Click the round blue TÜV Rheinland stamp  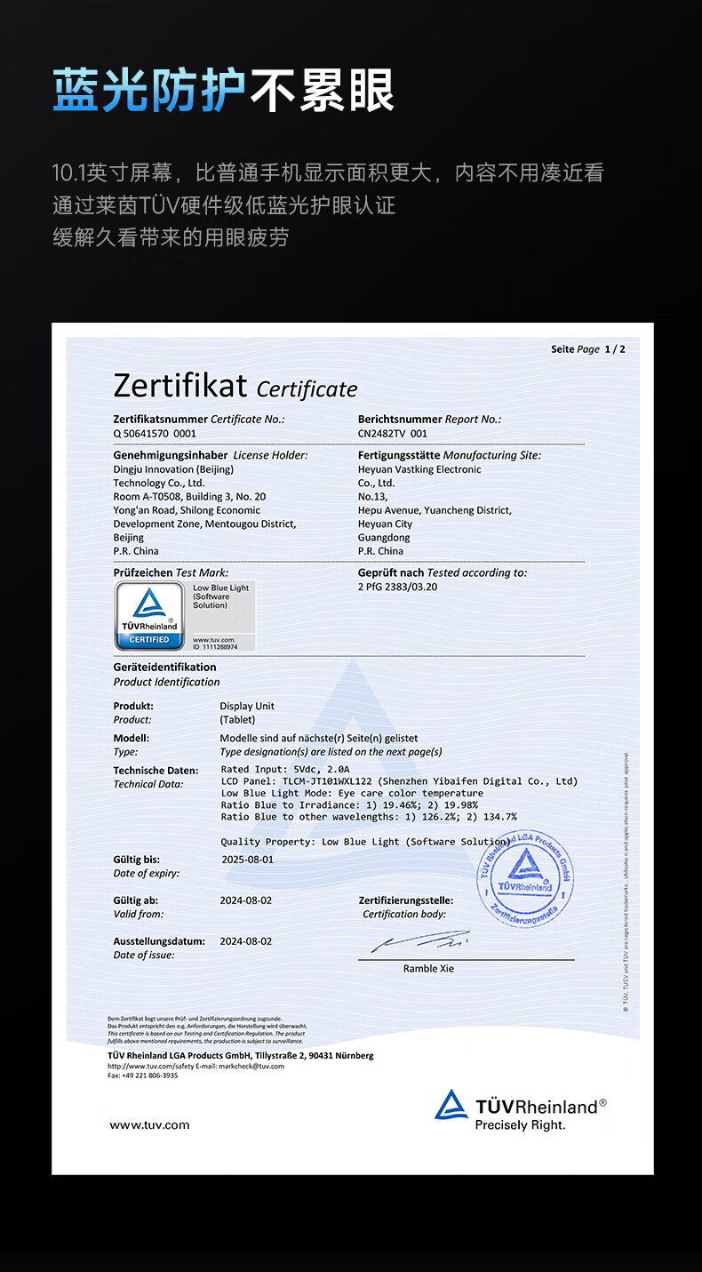[526, 877]
